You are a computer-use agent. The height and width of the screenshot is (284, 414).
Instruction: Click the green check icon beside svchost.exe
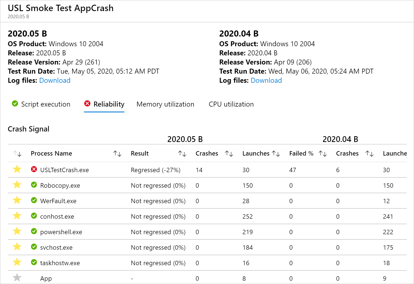click(x=34, y=247)
